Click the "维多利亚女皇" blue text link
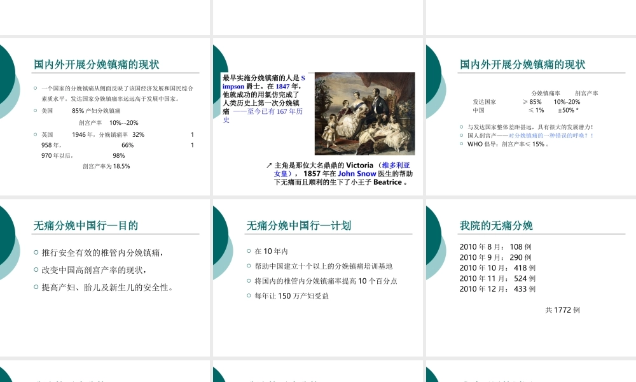Viewport: 636px width, 382px height. [396, 164]
